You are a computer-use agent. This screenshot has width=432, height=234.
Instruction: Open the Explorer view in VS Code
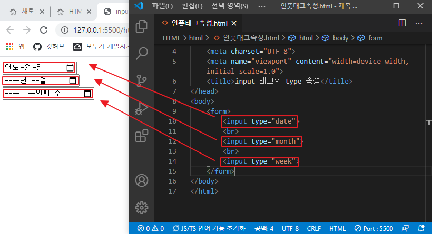(142, 26)
